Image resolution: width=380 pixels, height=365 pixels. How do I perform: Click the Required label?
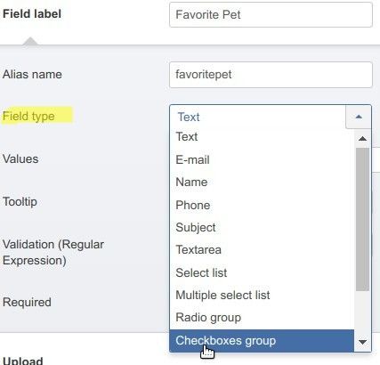(x=27, y=302)
